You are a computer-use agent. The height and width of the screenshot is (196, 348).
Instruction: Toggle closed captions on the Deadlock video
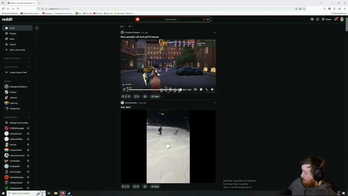195,90
